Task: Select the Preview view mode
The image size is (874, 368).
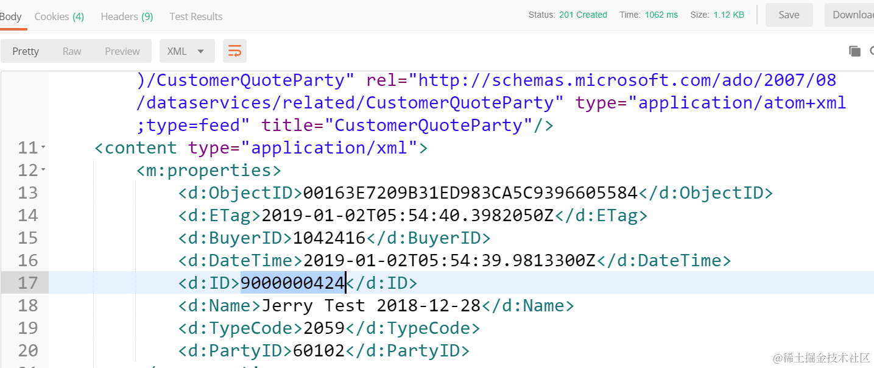Action: [x=122, y=51]
